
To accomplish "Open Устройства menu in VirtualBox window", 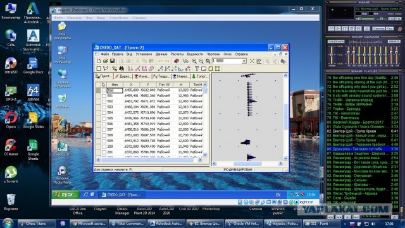I will tap(118, 18).
